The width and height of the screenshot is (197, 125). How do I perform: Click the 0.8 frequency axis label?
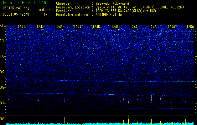3,87
